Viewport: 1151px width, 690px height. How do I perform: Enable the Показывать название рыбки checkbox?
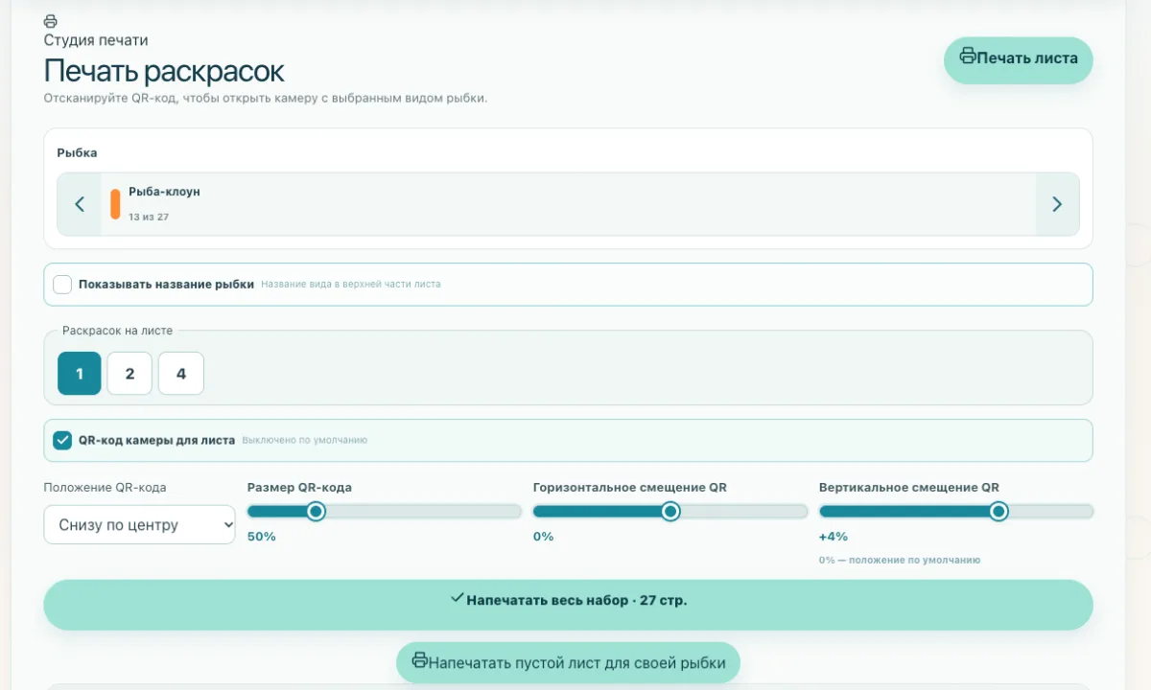click(x=62, y=285)
